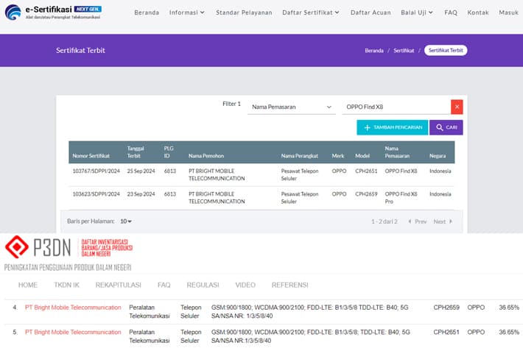Click the Prev pagination button
The image size is (523, 348).
pos(418,221)
